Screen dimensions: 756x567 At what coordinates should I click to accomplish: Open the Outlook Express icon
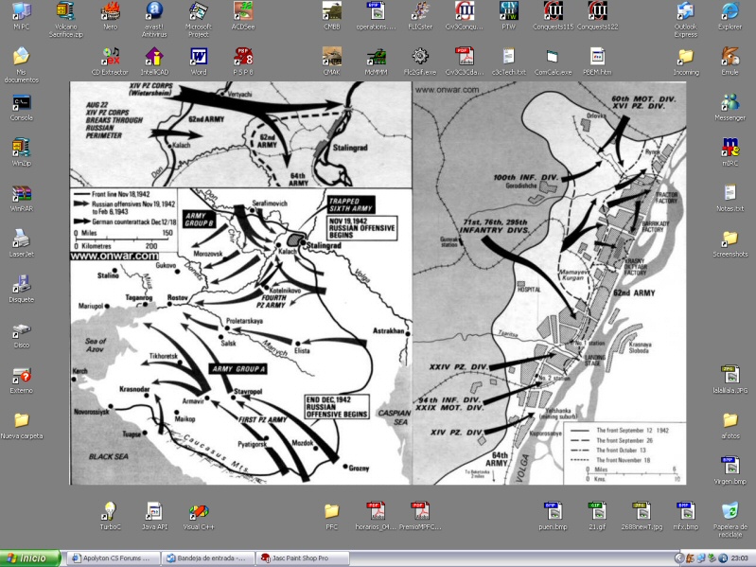685,12
